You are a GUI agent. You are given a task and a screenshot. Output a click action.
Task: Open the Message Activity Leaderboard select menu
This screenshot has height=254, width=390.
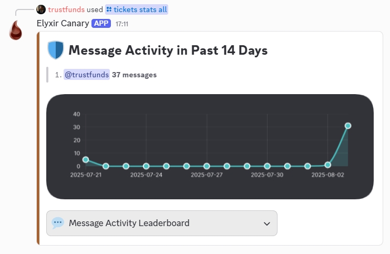click(x=161, y=223)
